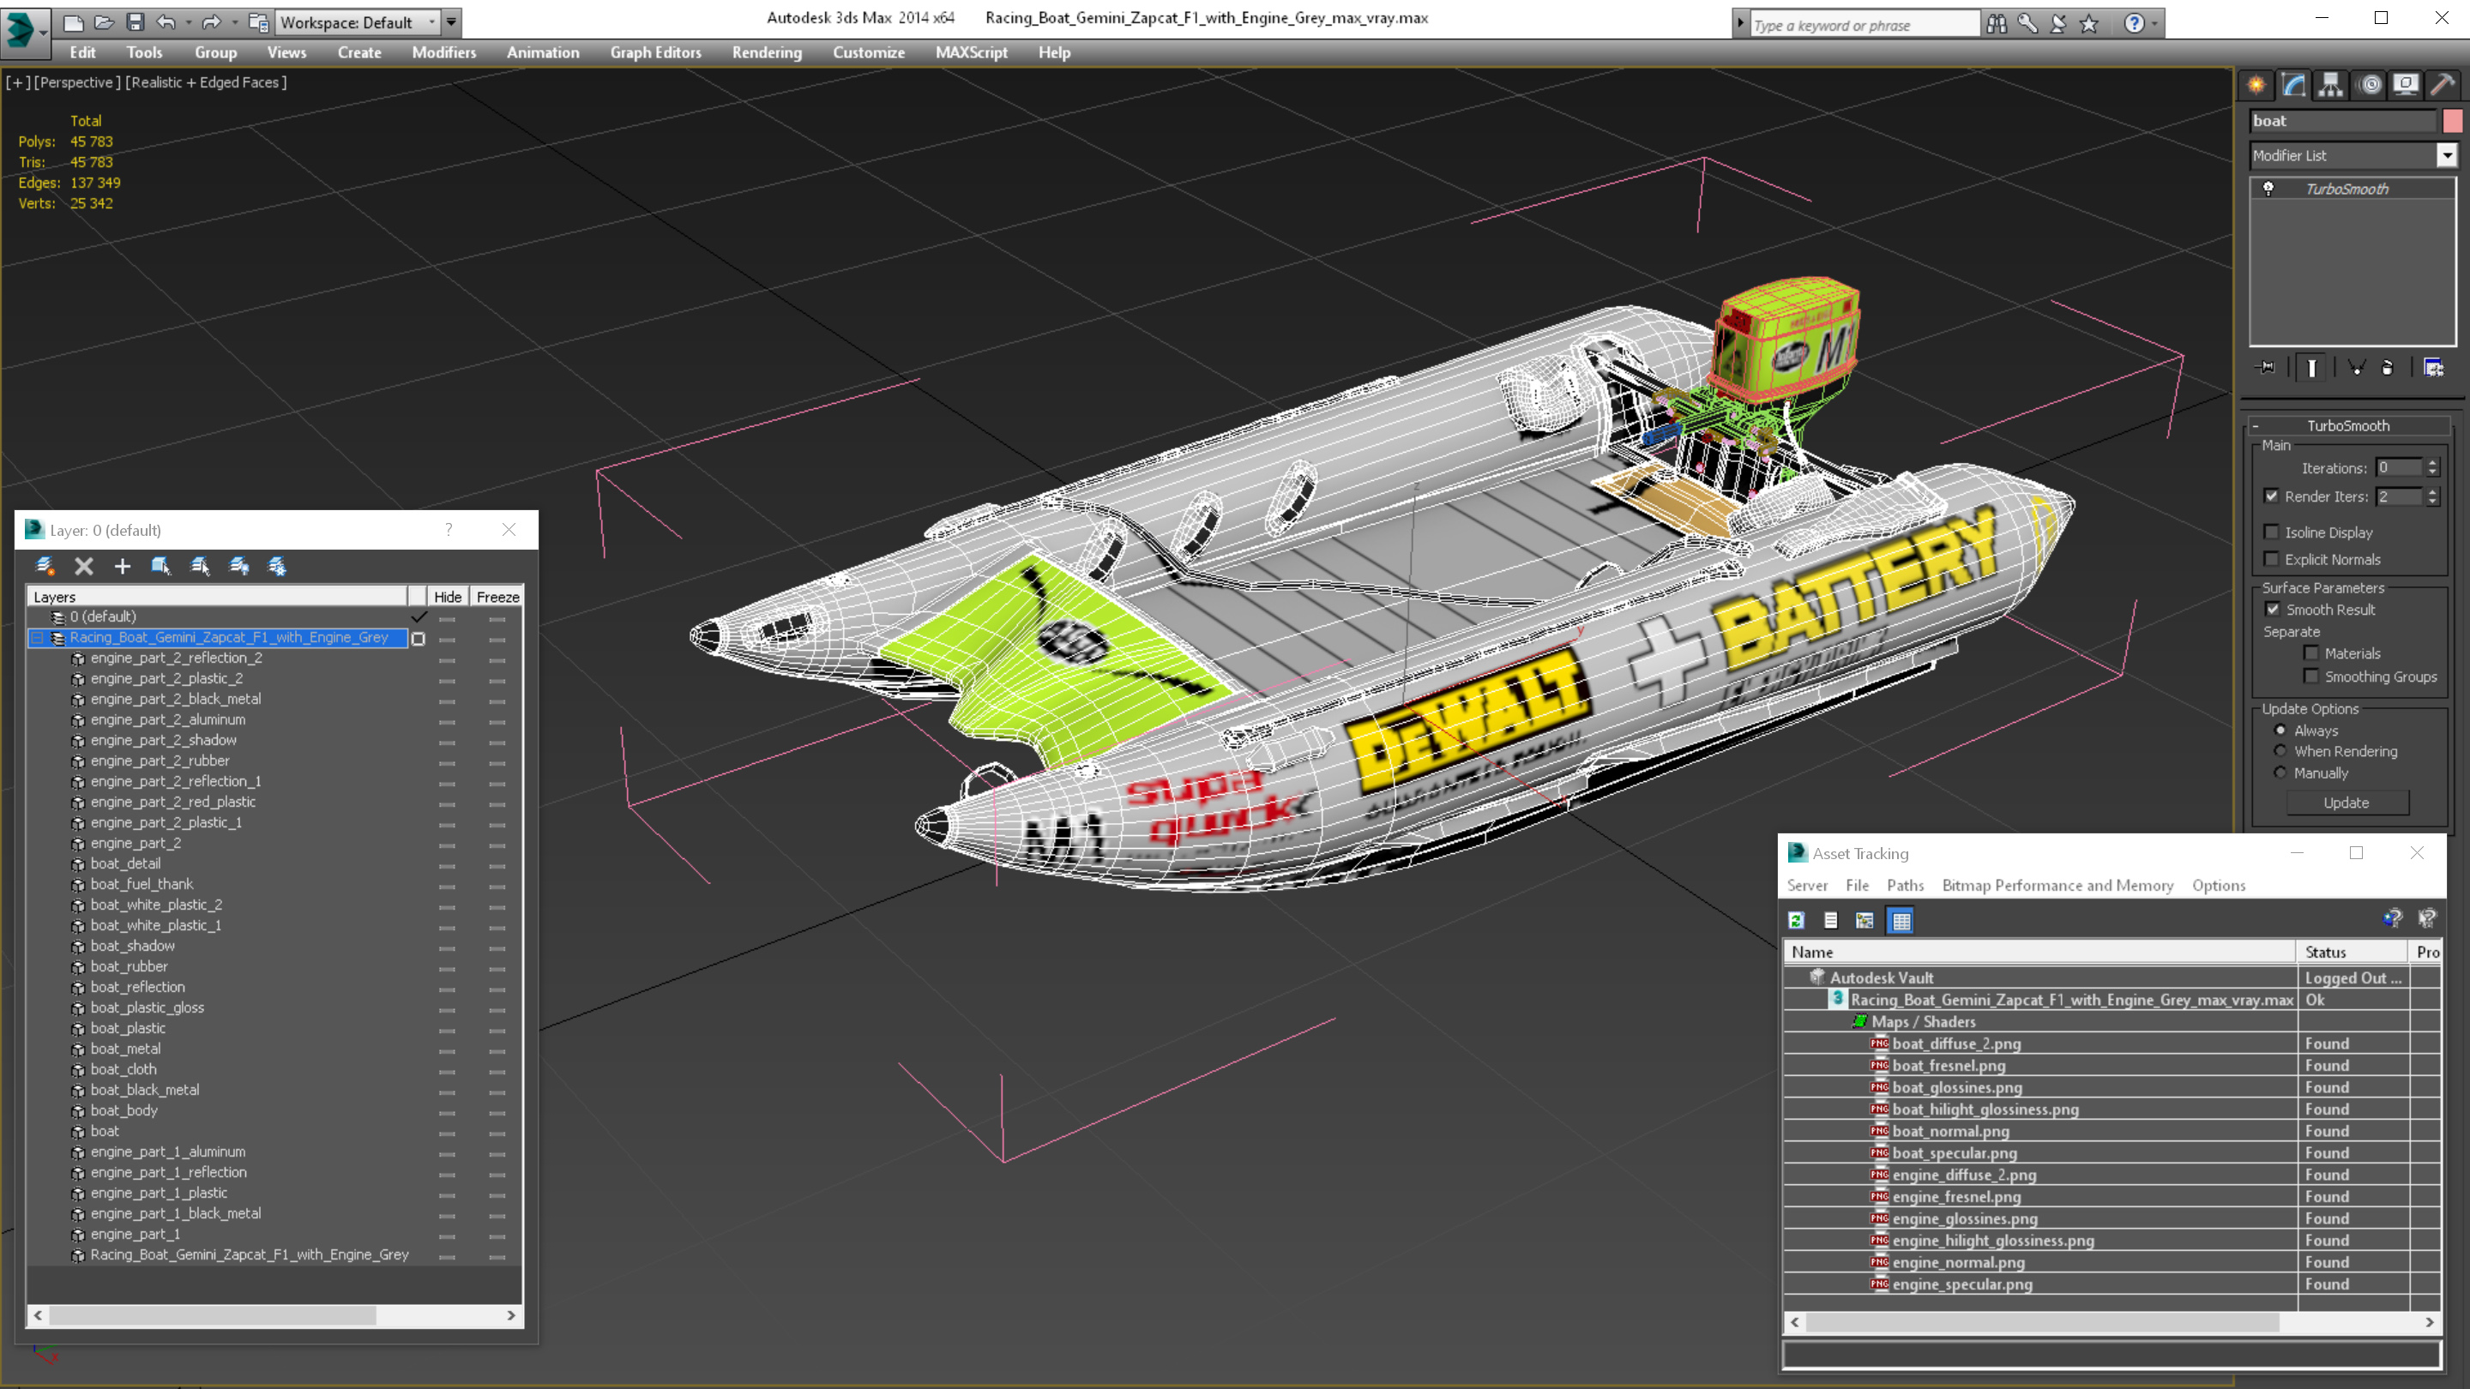Open Bitmap Performance and Memory menu
2470x1389 pixels.
click(2057, 885)
